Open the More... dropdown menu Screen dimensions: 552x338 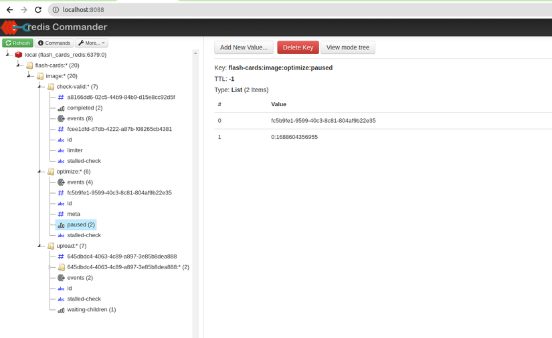pos(91,43)
